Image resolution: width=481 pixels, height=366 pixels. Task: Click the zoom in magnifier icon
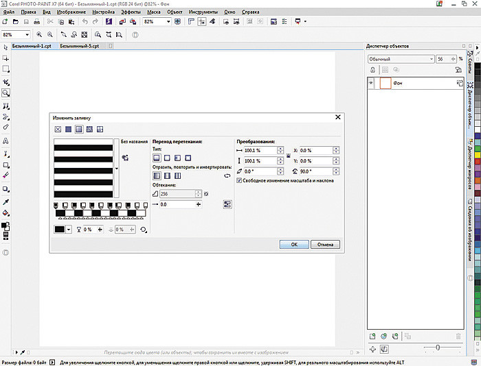[x=39, y=34]
